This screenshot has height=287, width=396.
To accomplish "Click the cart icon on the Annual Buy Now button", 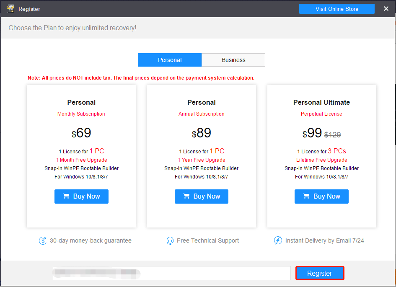I will click(186, 196).
